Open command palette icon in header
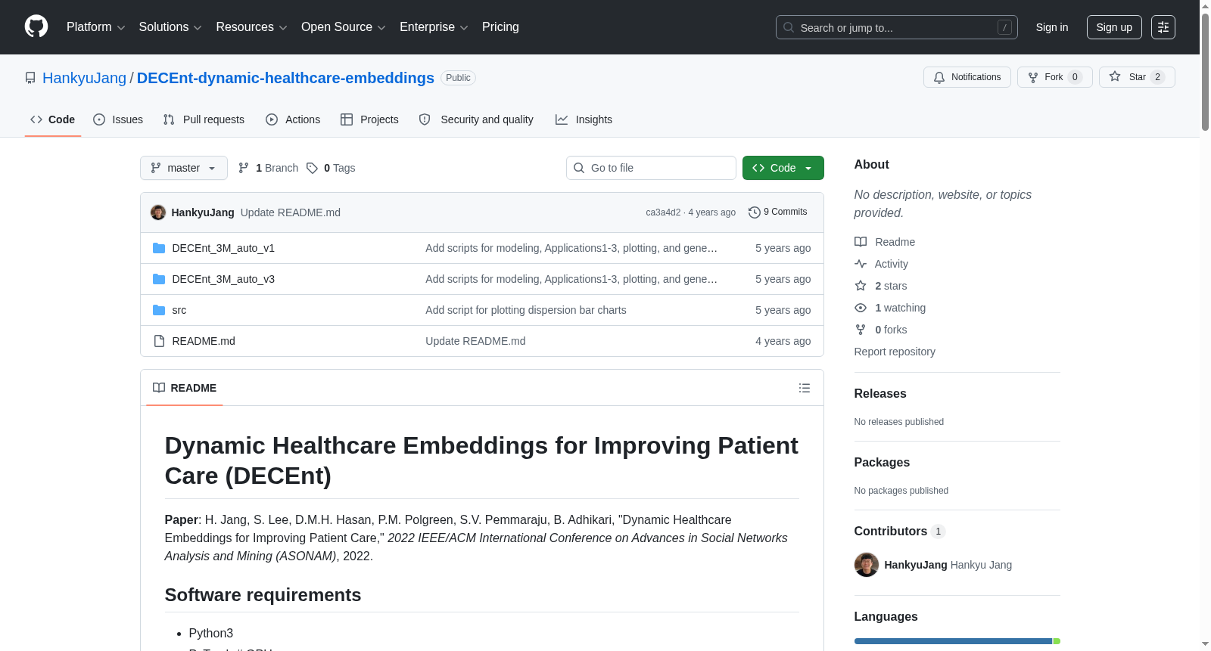Screen dimensions: 1211x651 pyautogui.click(x=1163, y=27)
